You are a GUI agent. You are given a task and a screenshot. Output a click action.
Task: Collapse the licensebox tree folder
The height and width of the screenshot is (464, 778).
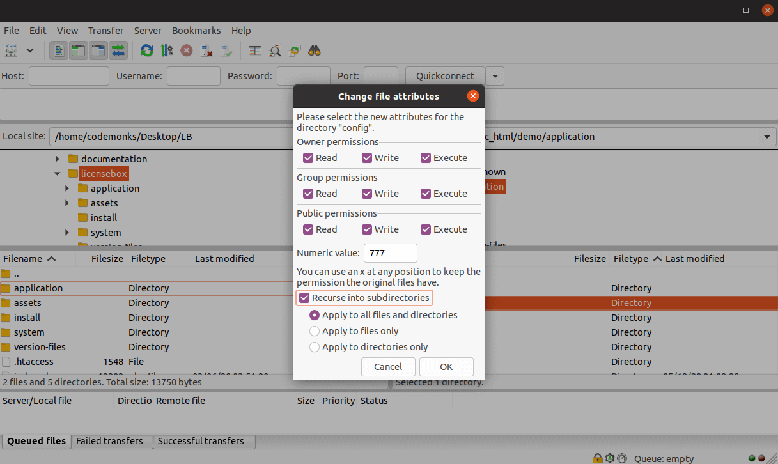pos(58,174)
